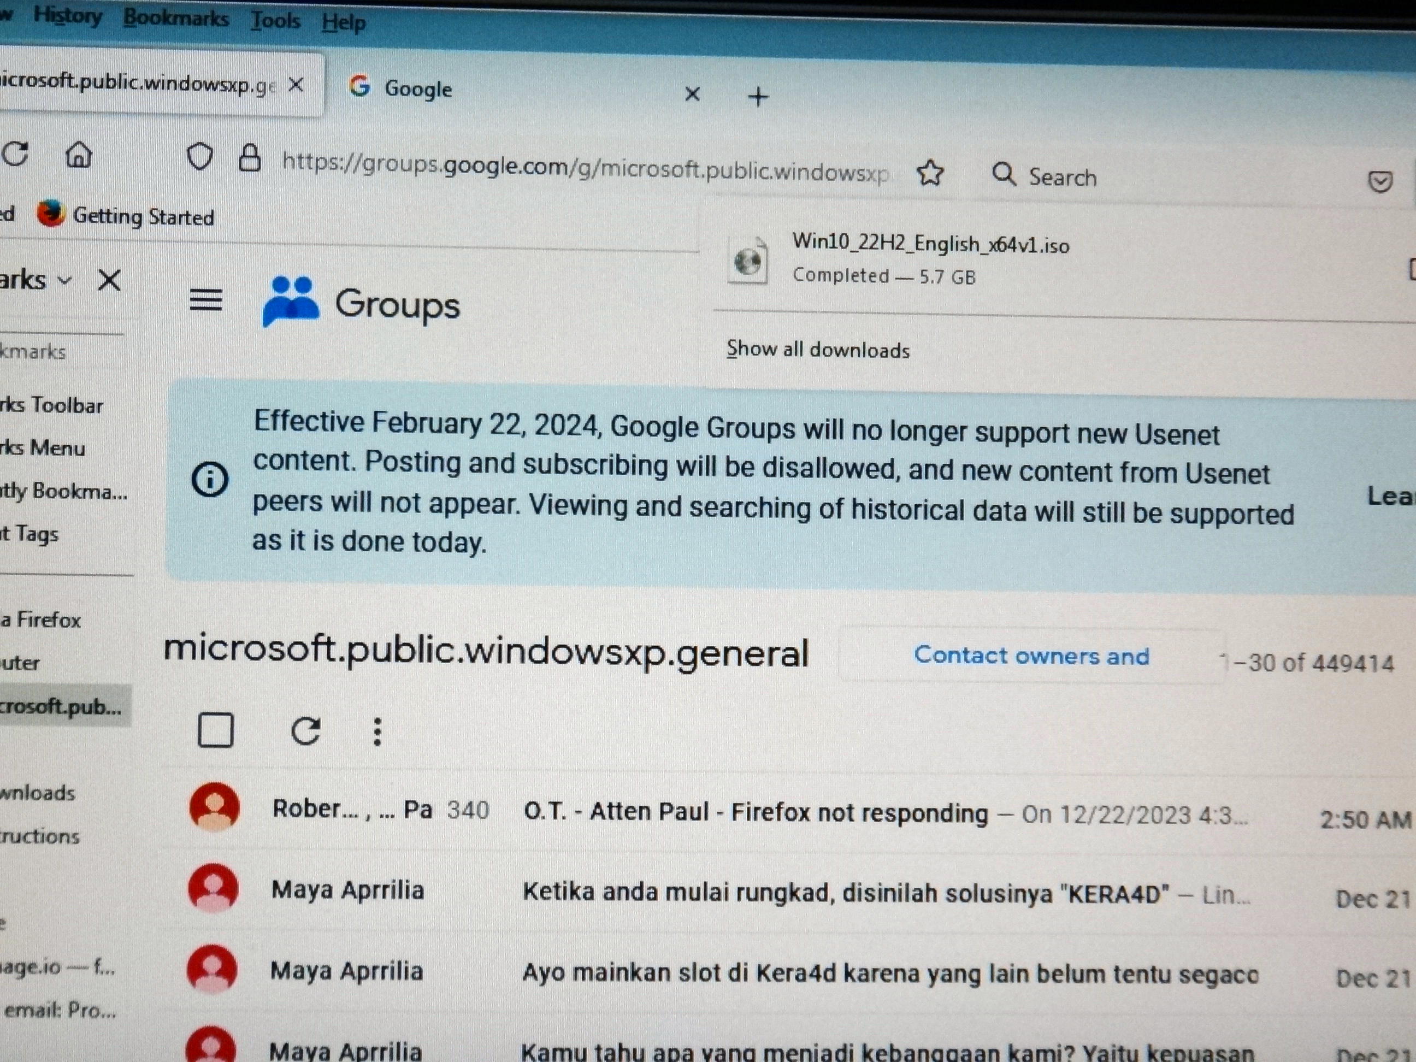View site security padlock info
Viewport: 1416px width, 1062px height.
(x=249, y=157)
